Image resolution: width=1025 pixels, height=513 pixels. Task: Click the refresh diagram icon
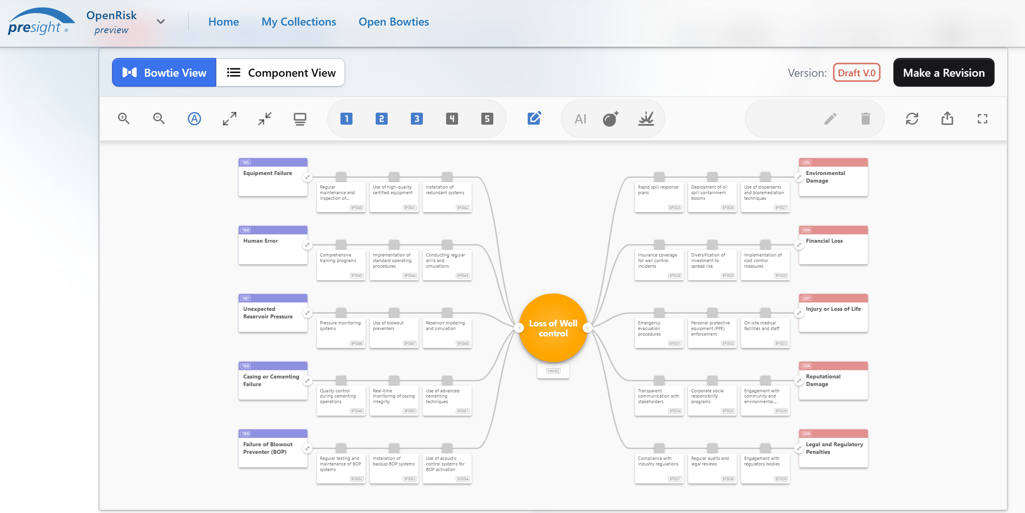click(x=912, y=119)
